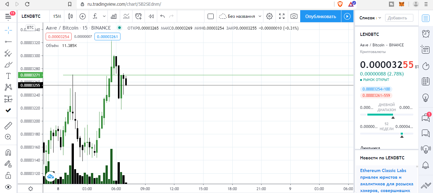Create an alert with the alarm-plus icon

point(139,16)
